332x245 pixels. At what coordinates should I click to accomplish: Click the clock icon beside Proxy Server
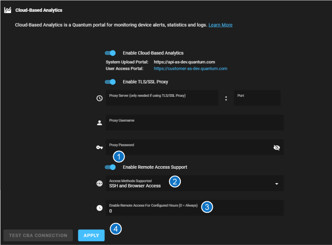coord(99,99)
